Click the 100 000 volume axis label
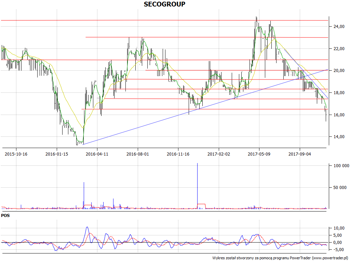Screen dimensions: 350x262 pos(341,165)
